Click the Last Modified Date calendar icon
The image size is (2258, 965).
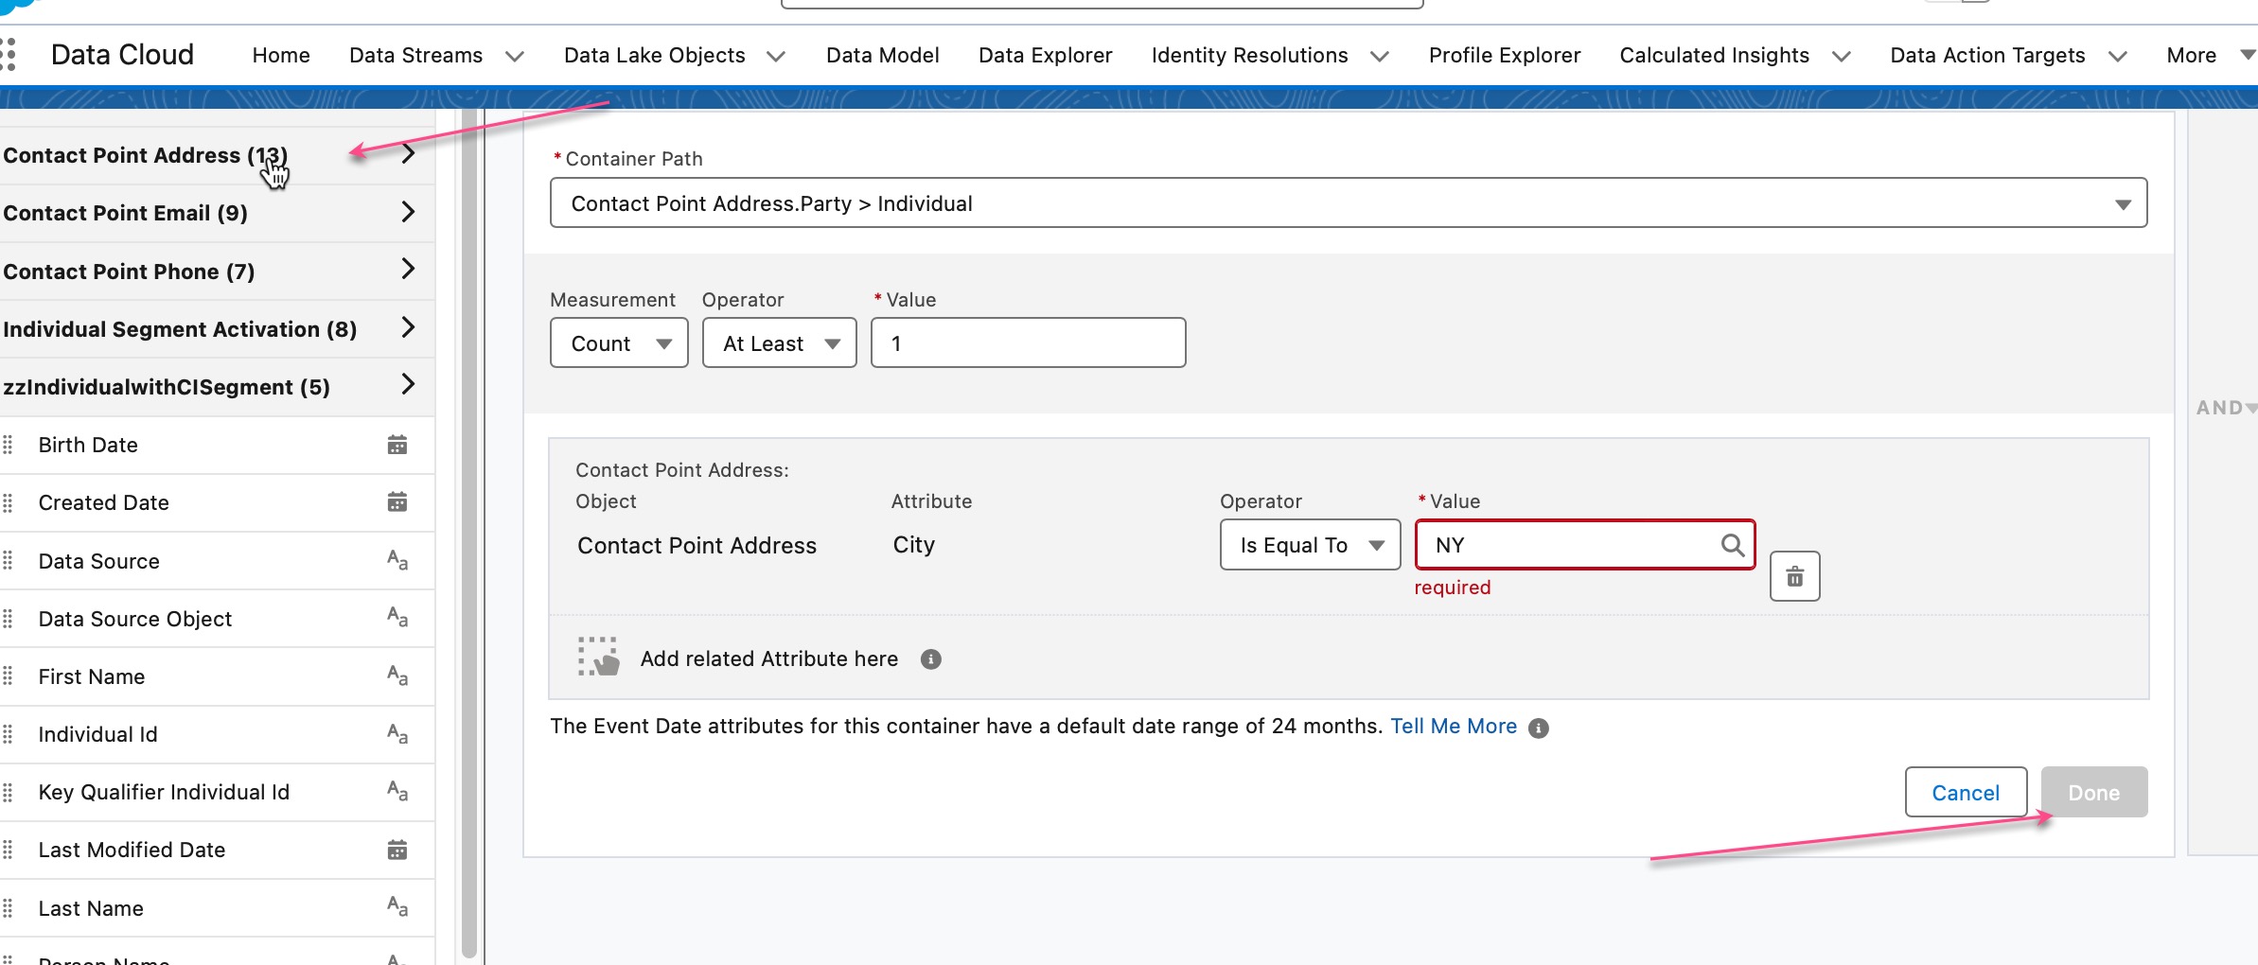click(397, 850)
